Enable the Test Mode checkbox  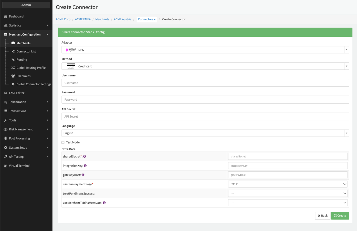pos(63,142)
